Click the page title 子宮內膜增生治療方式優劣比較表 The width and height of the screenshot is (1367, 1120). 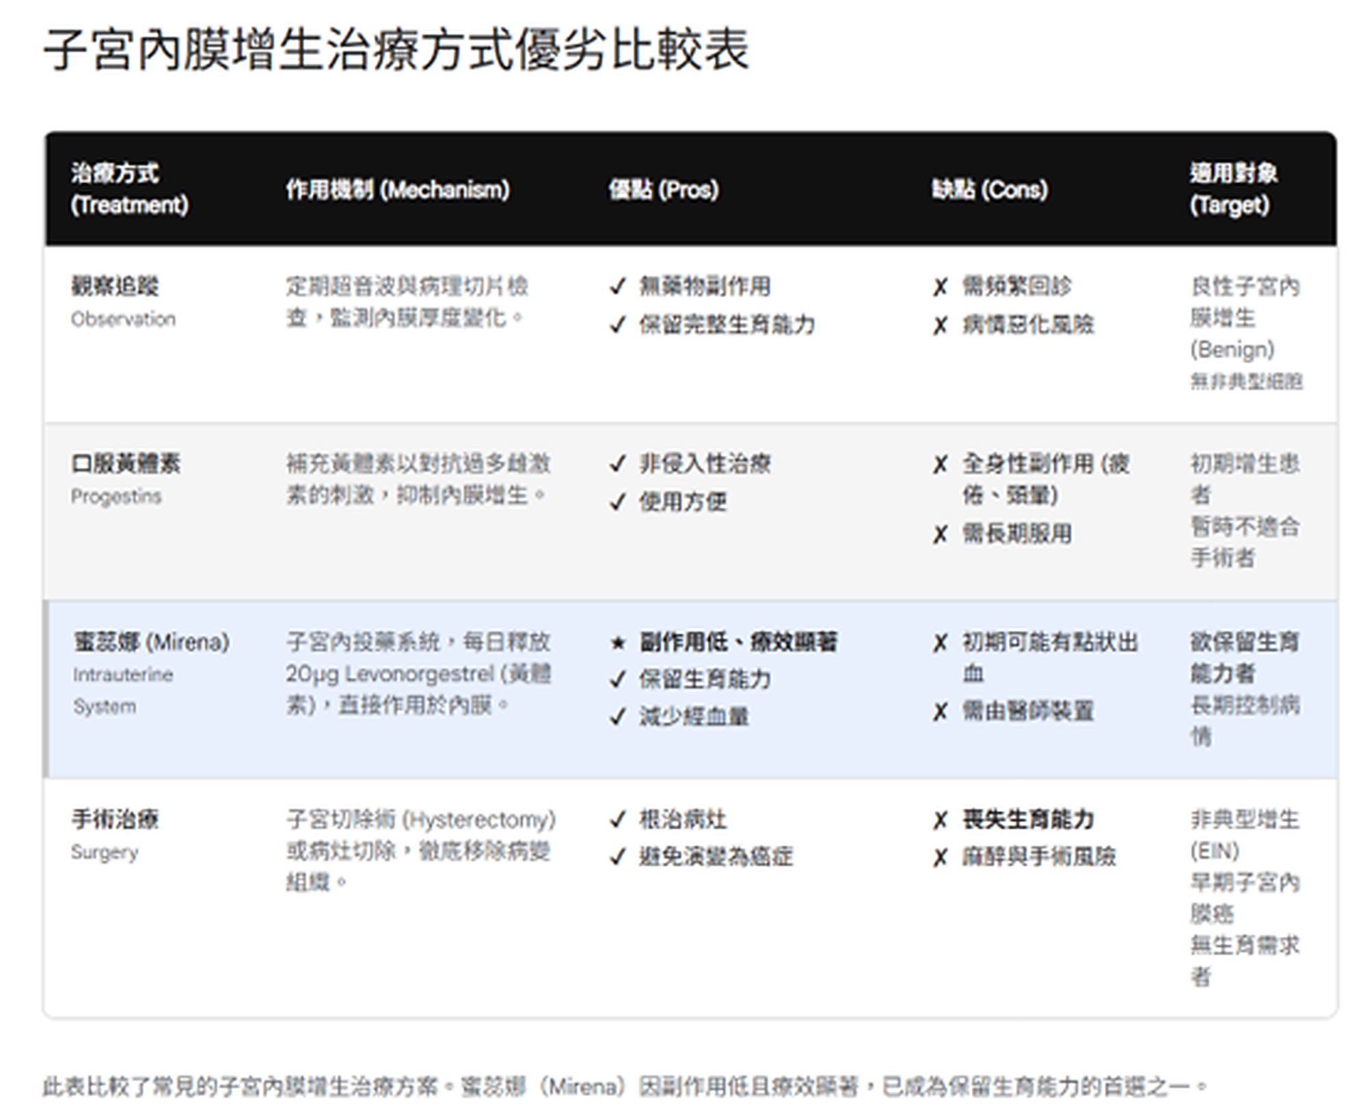[x=396, y=49]
